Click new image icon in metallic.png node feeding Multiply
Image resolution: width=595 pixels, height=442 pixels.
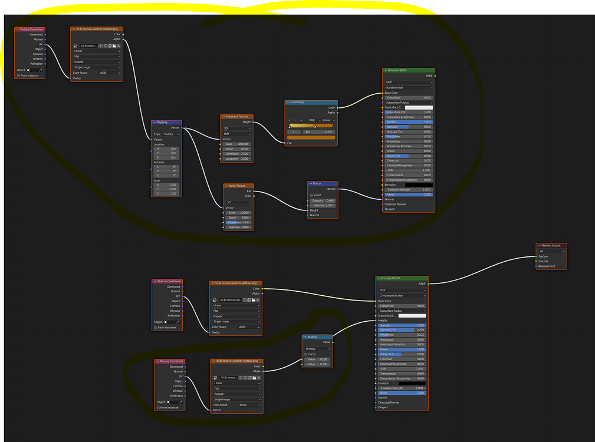point(250,378)
